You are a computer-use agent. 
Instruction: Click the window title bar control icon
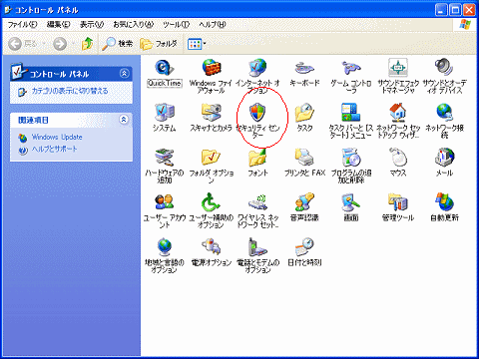(x=8, y=10)
